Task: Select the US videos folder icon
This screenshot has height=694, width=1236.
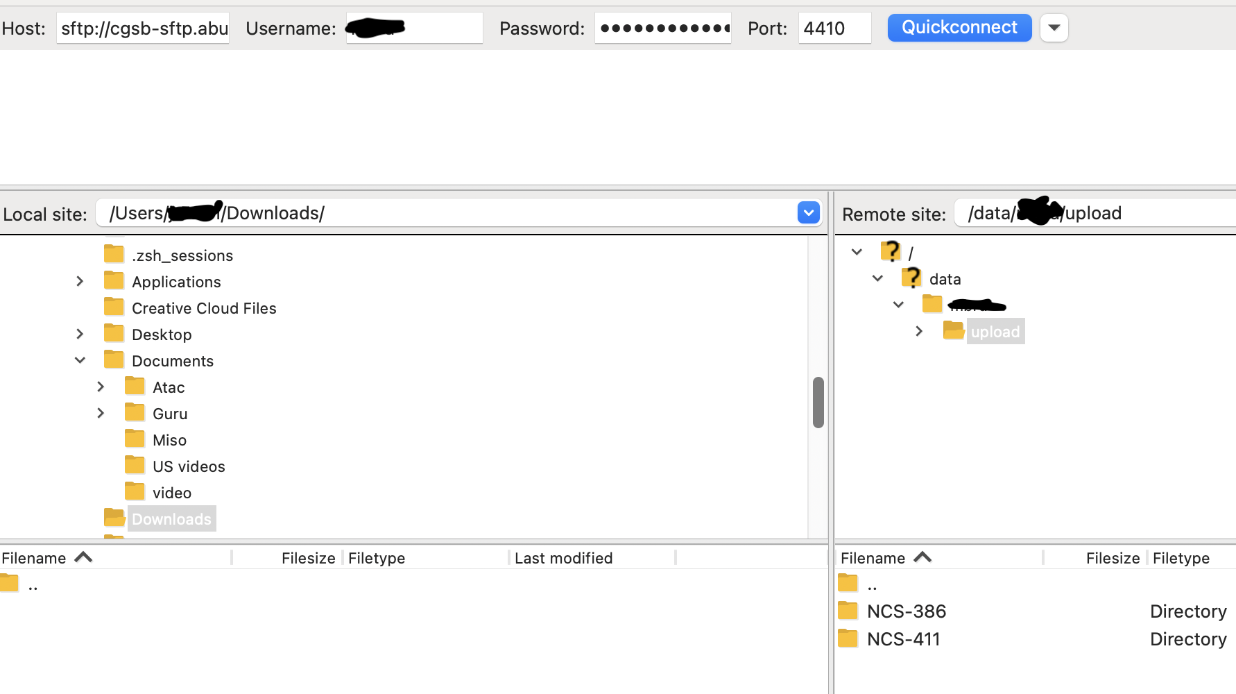Action: (x=135, y=465)
